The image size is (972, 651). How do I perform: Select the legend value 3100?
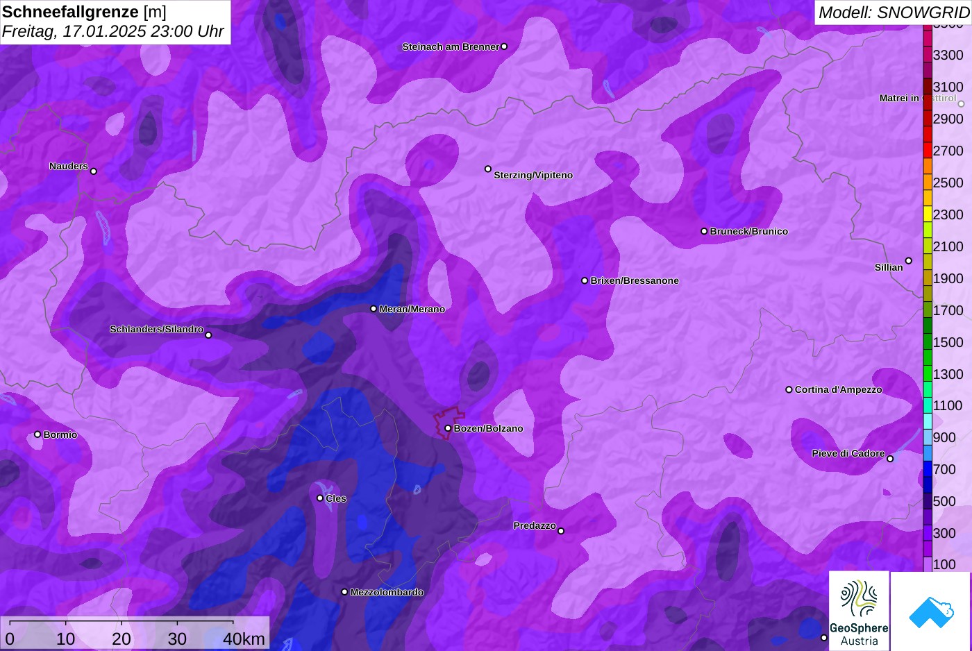click(x=948, y=87)
